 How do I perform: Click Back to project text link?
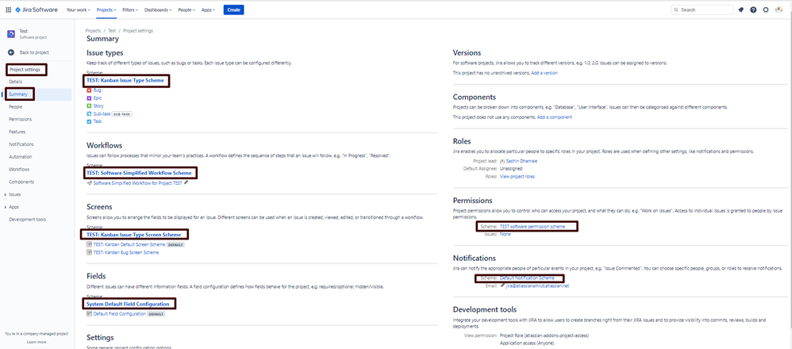point(34,52)
